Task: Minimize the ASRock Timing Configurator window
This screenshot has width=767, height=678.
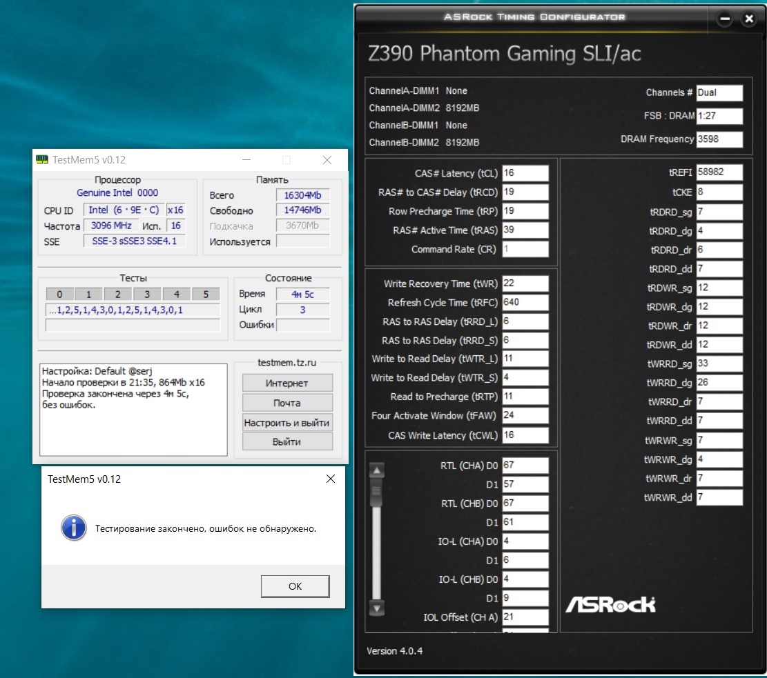Action: [725, 19]
